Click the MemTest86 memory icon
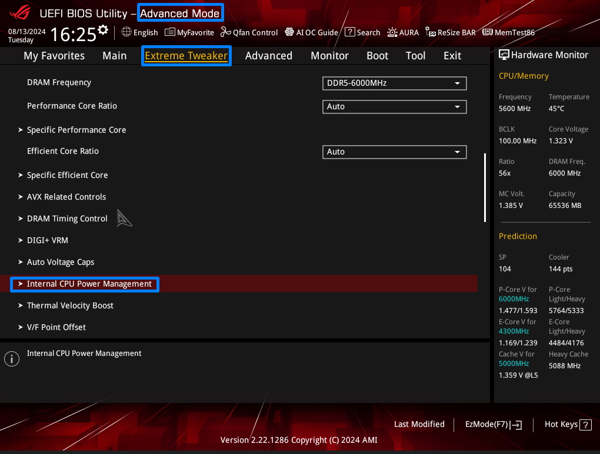Image resolution: width=600 pixels, height=454 pixels. tap(488, 32)
